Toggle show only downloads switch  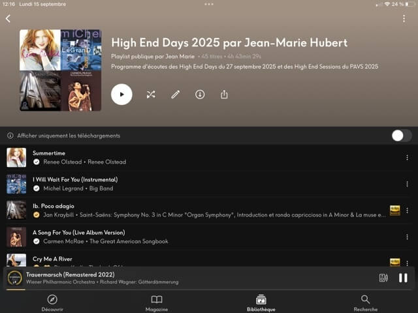pos(402,136)
